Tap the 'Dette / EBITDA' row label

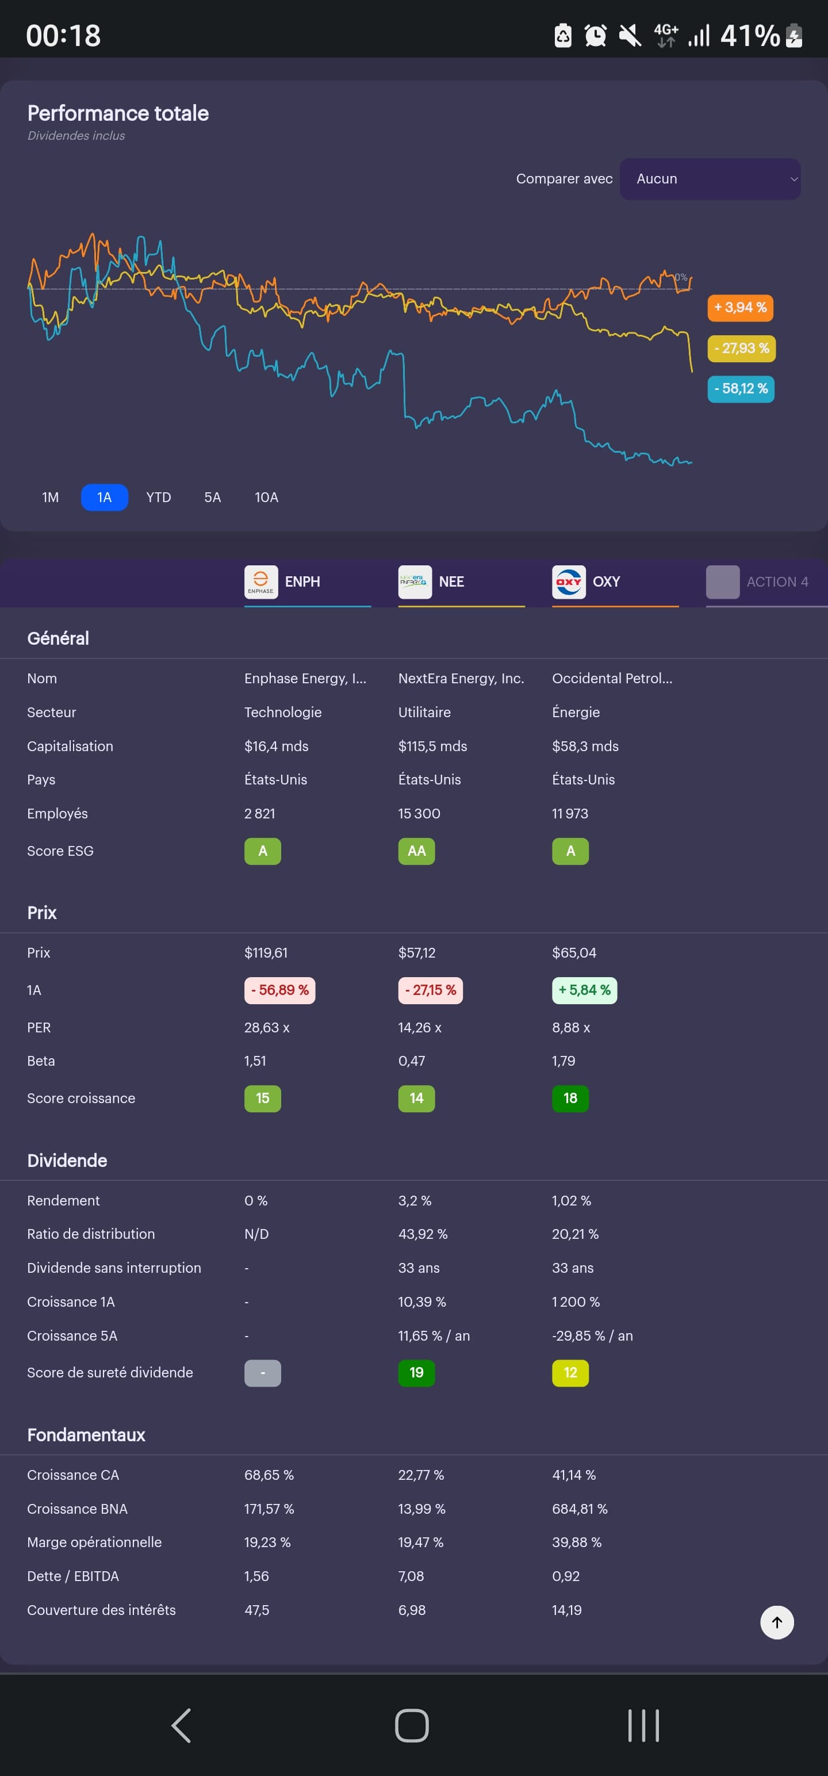pos(73,1576)
